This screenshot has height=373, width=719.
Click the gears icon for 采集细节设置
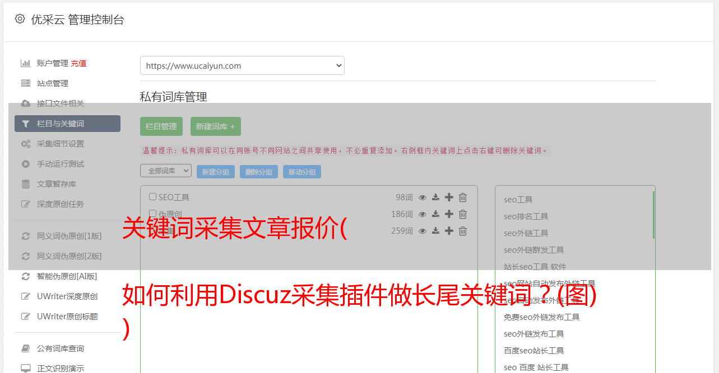(25, 144)
